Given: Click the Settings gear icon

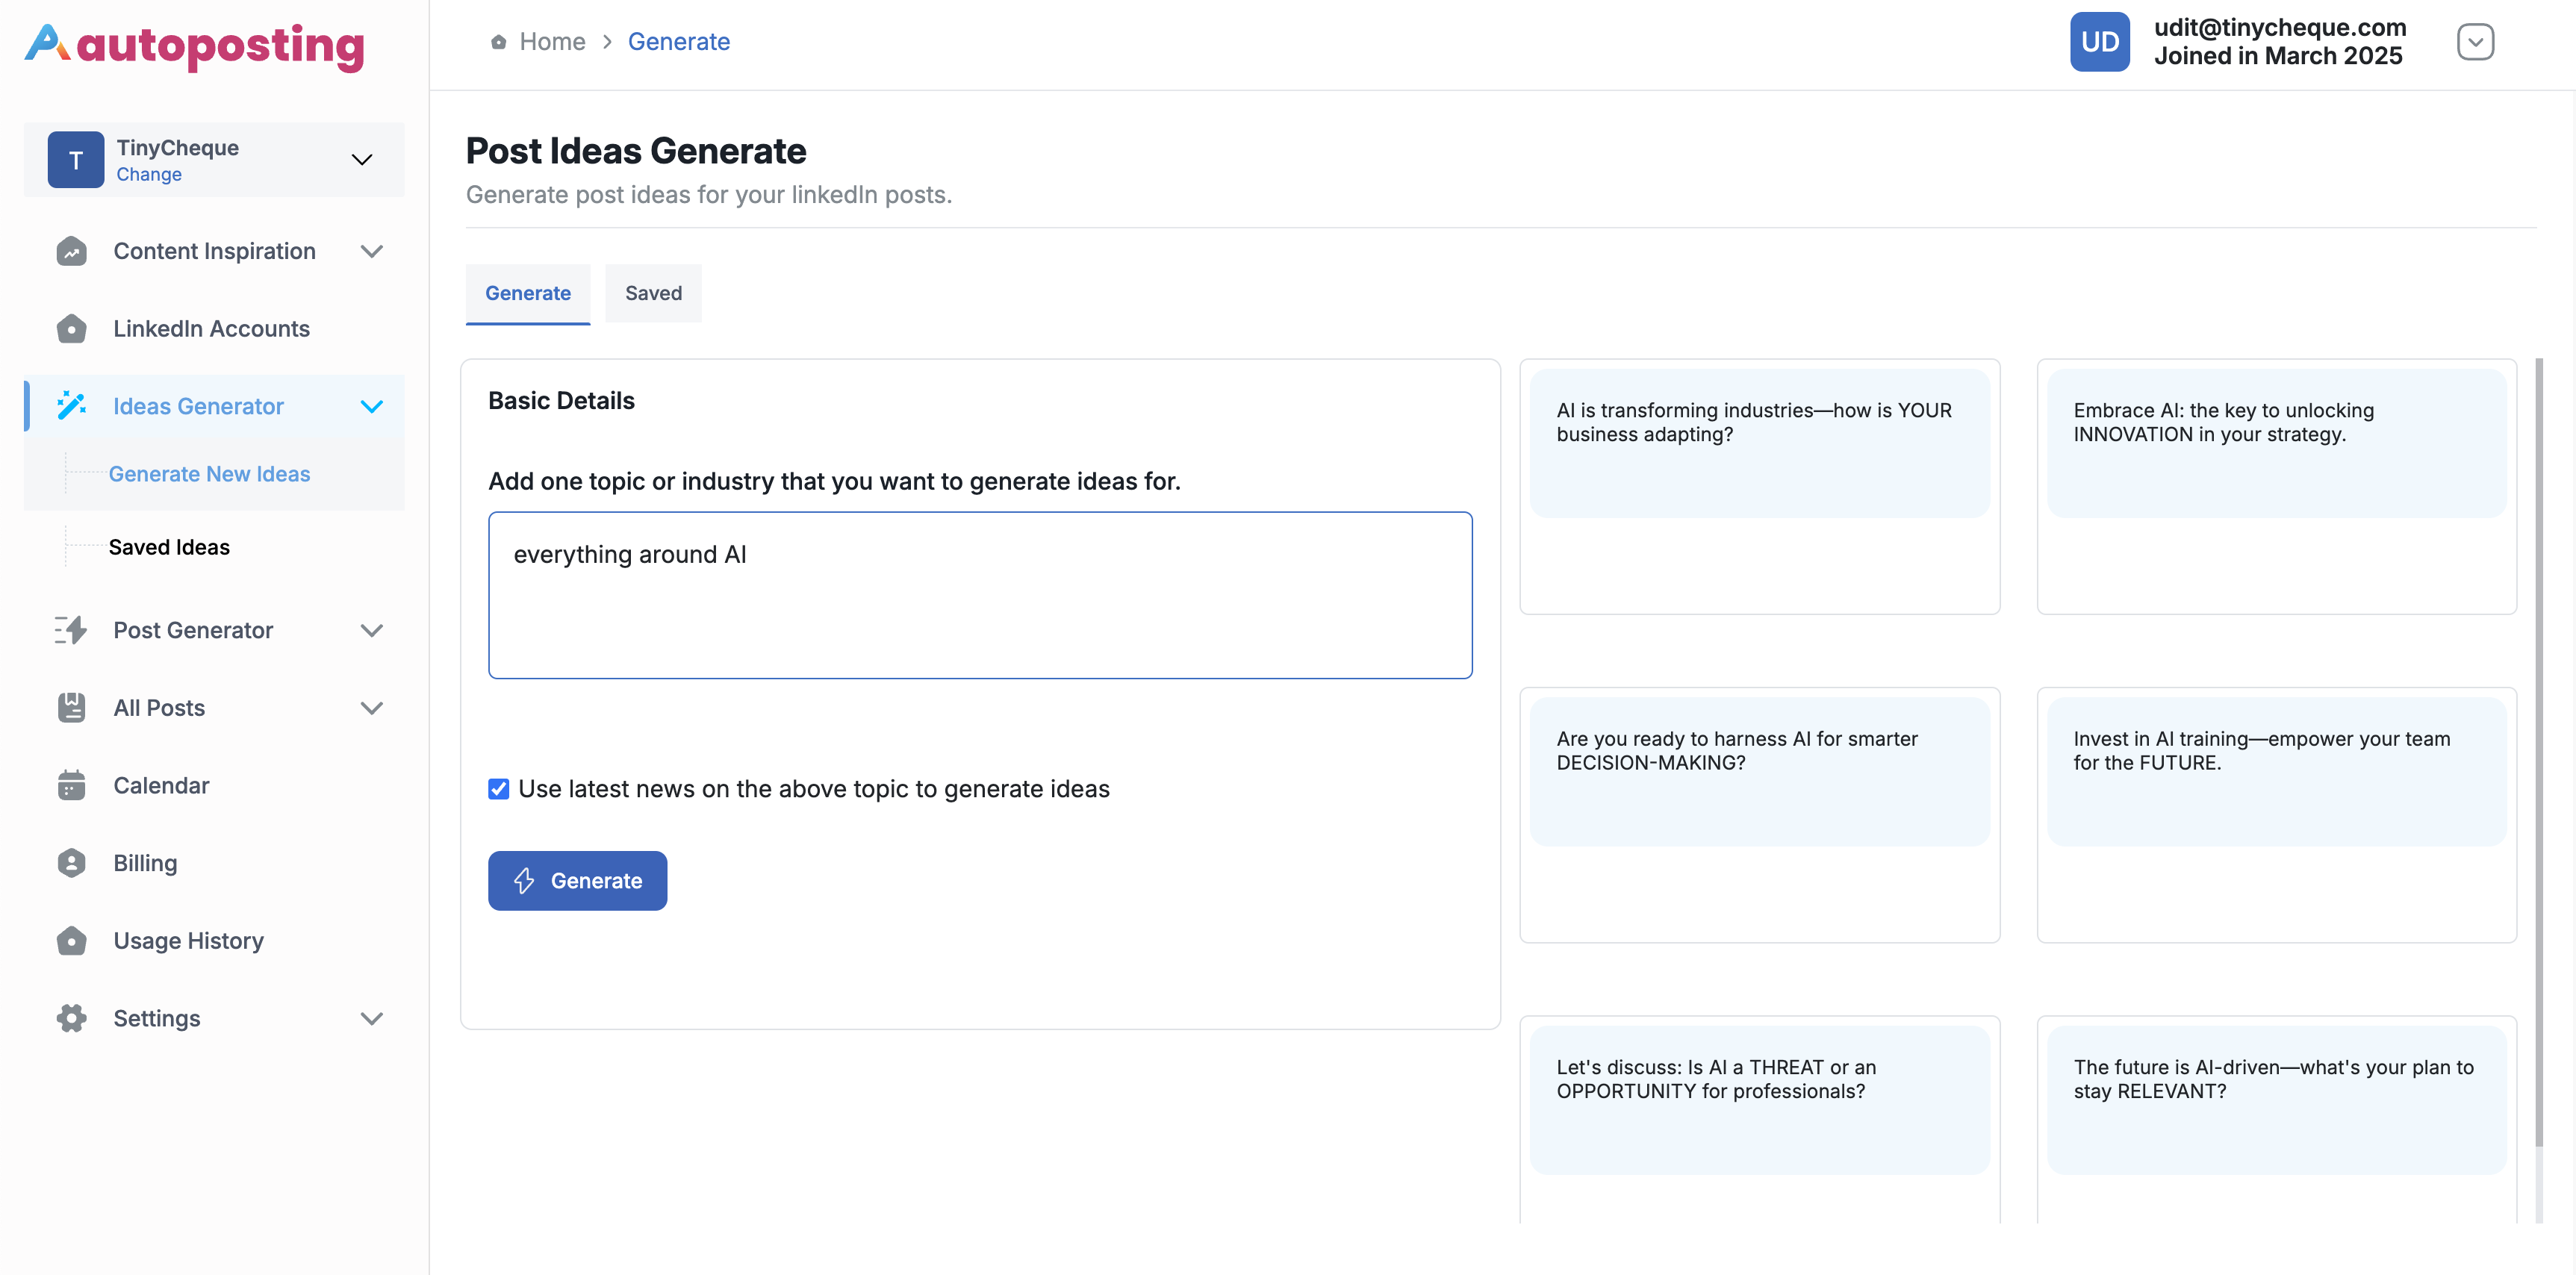Looking at the screenshot, I should (x=71, y=1018).
